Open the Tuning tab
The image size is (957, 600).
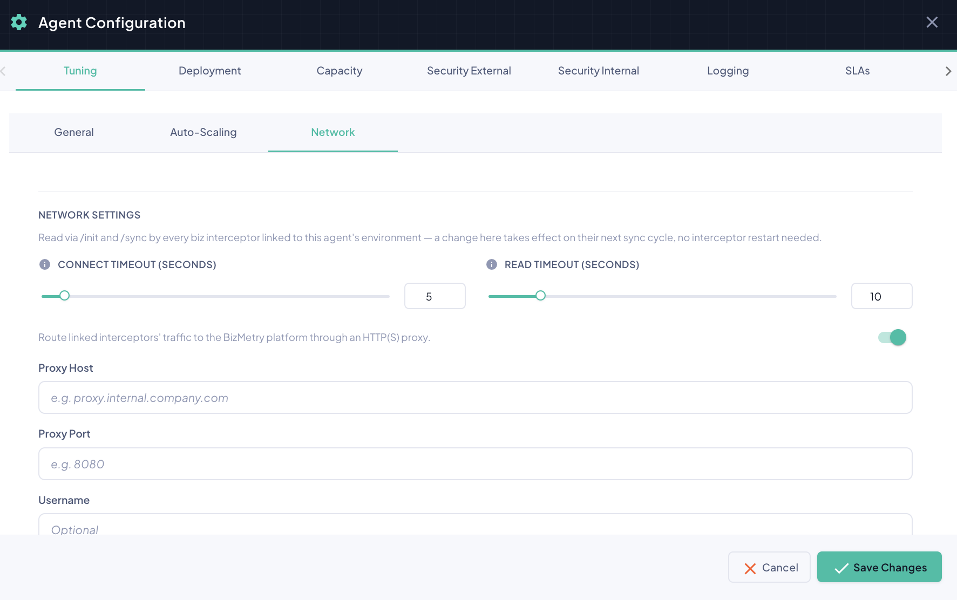[x=80, y=71]
